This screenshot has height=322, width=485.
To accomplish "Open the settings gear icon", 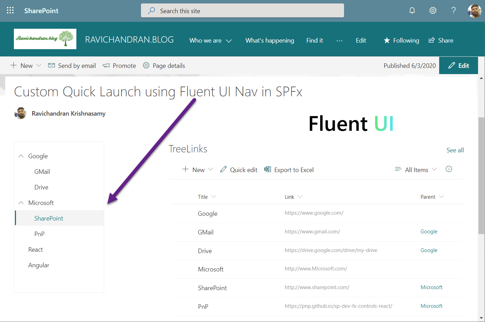I will (x=433, y=10).
